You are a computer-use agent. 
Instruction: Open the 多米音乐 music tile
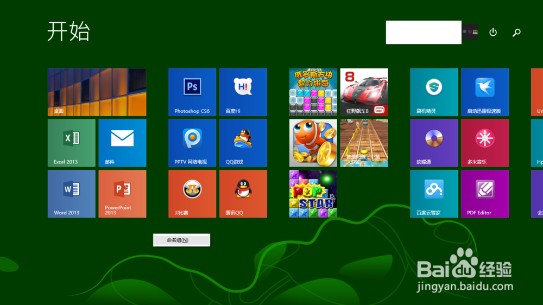tap(485, 143)
